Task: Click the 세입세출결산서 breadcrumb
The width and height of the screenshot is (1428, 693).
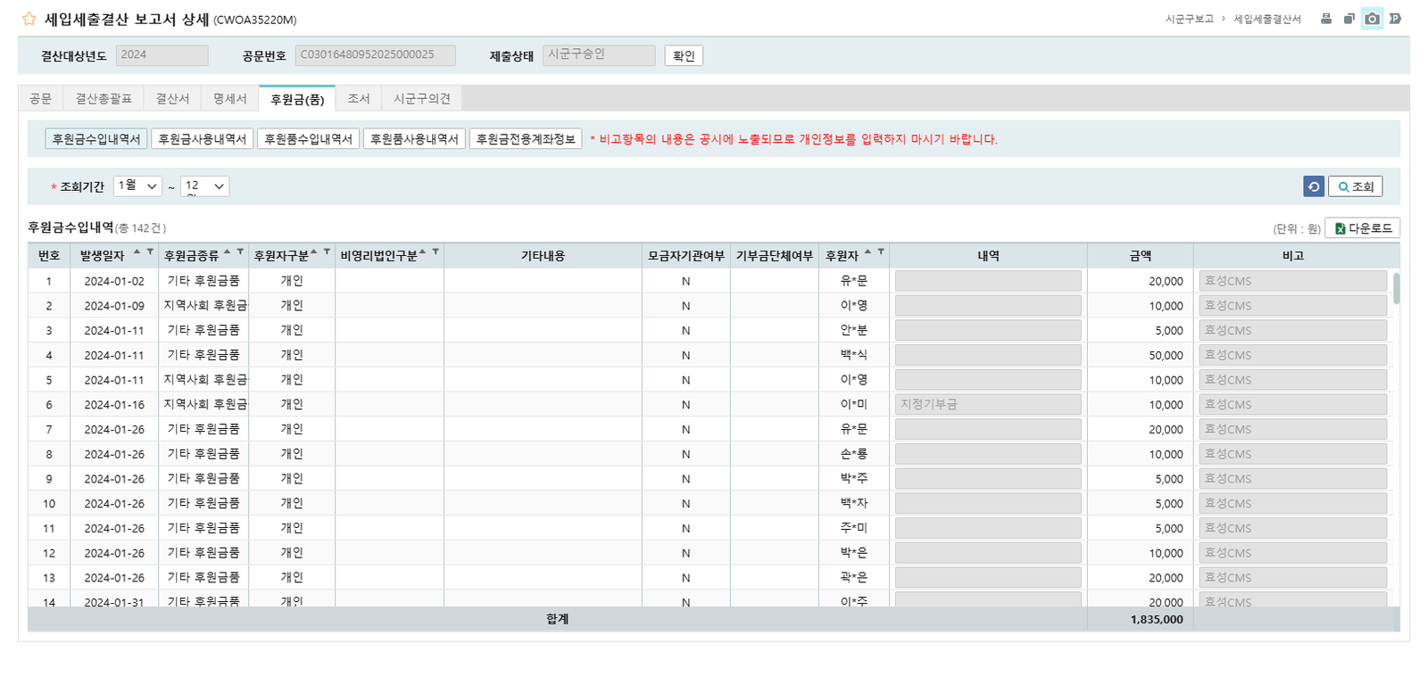Action: point(1267,19)
